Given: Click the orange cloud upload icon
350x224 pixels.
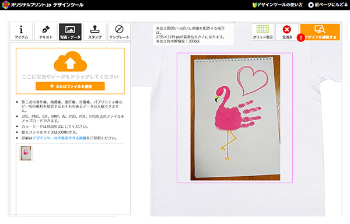Looking at the screenshot, I should tap(71, 61).
